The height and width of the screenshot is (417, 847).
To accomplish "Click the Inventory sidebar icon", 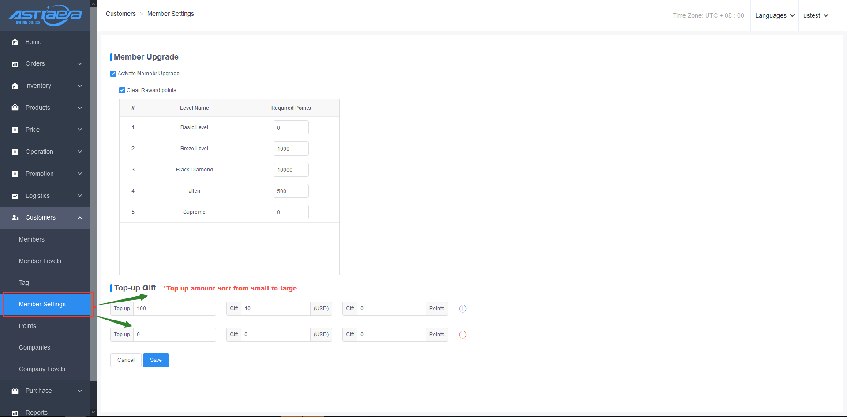I will (15, 86).
